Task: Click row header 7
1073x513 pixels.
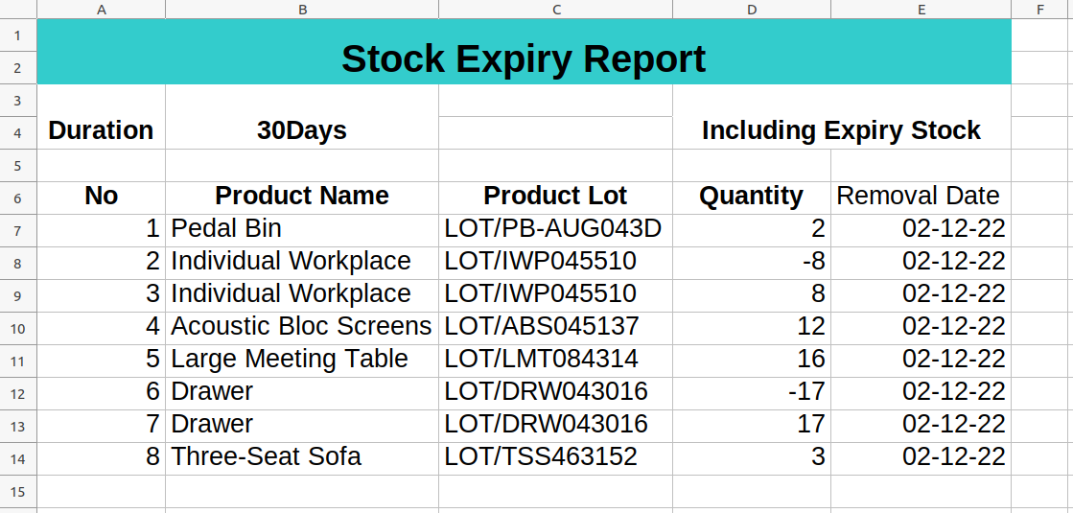Action: click(18, 230)
